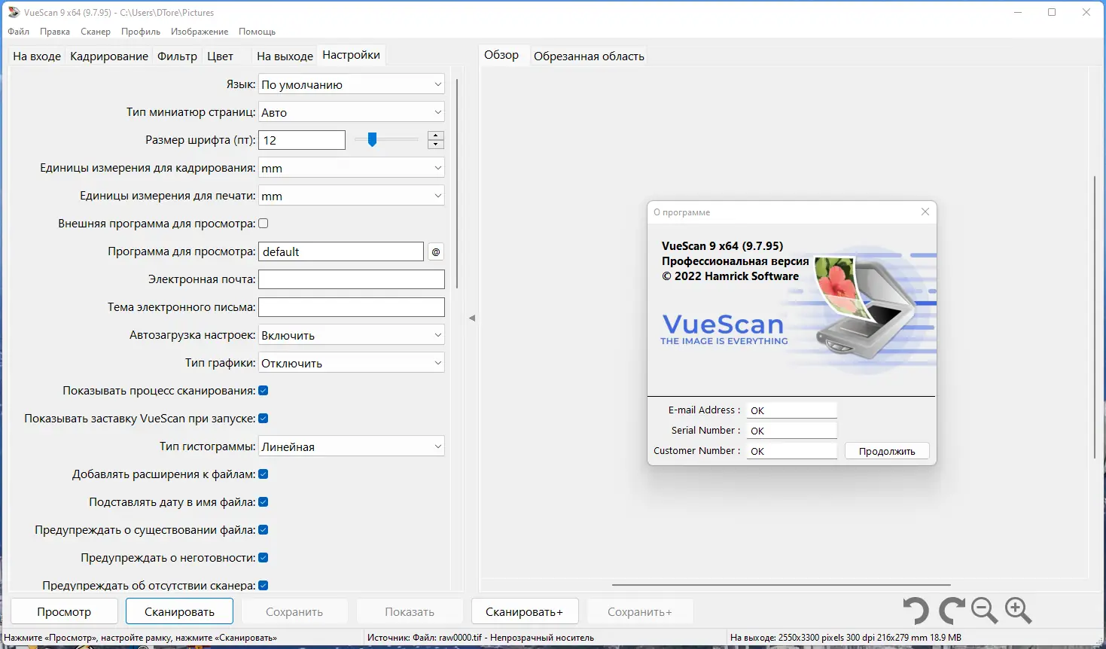Click the preview area horizontal scrollbar
The height and width of the screenshot is (649, 1106).
point(781,584)
